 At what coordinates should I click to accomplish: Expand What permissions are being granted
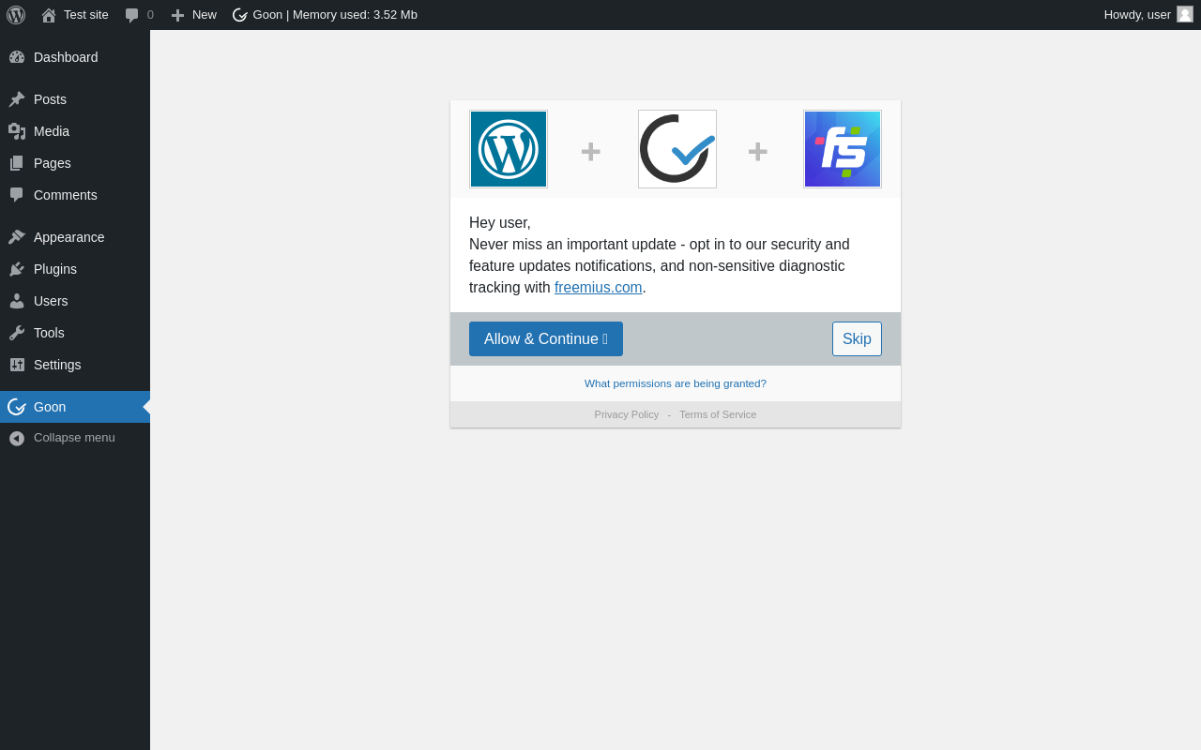tap(676, 383)
